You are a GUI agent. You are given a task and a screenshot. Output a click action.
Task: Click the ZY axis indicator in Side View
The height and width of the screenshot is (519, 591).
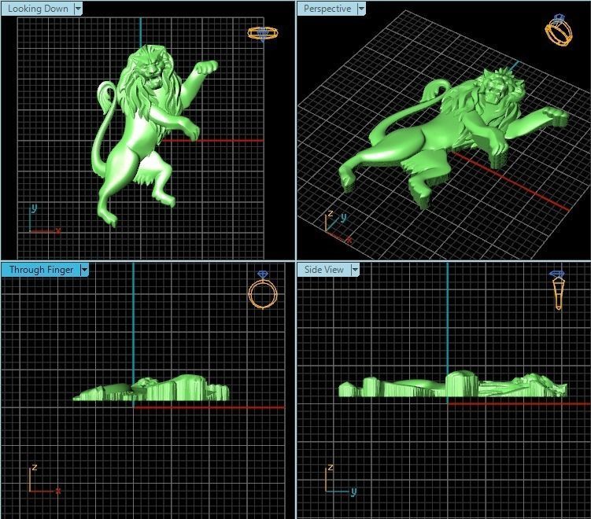point(341,480)
